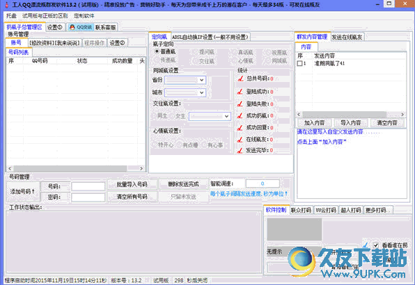Click the 密码 input field

click(x=88, y=197)
